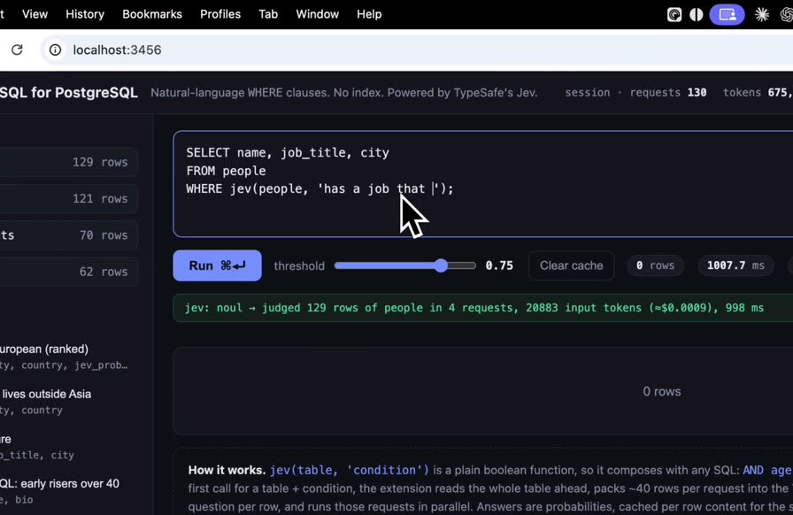Click the purple screen-sharing menu bar icon

point(728,15)
